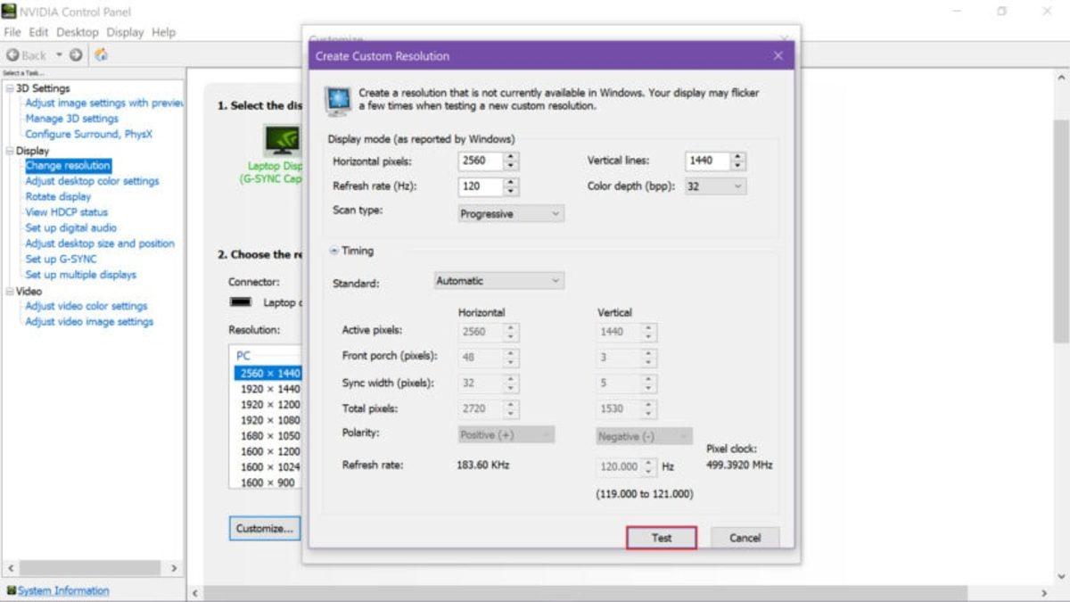This screenshot has width=1070, height=602.
Task: Decrement Refresh rate using its down stepper
Action: click(511, 190)
